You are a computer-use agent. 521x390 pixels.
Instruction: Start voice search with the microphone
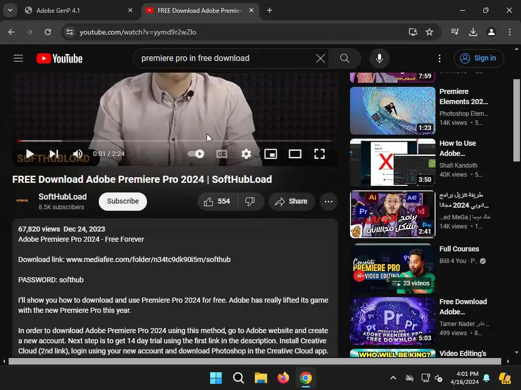pos(379,58)
